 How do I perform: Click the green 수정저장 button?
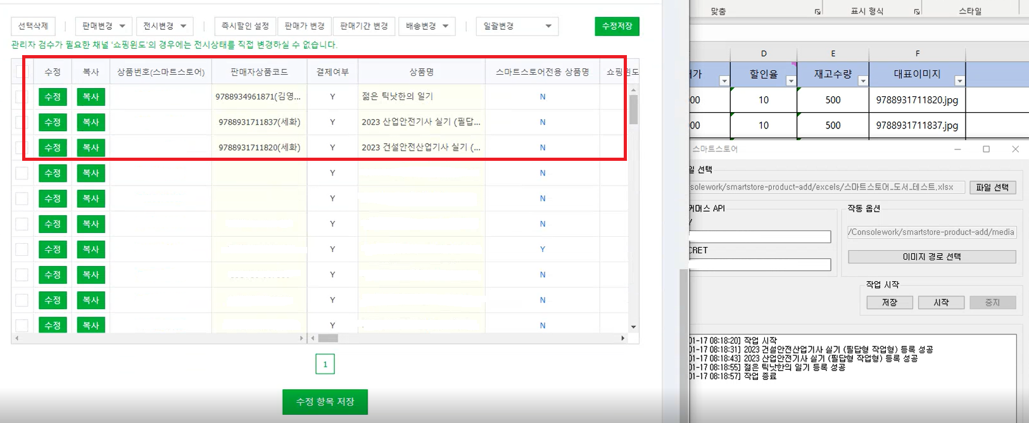tap(617, 26)
